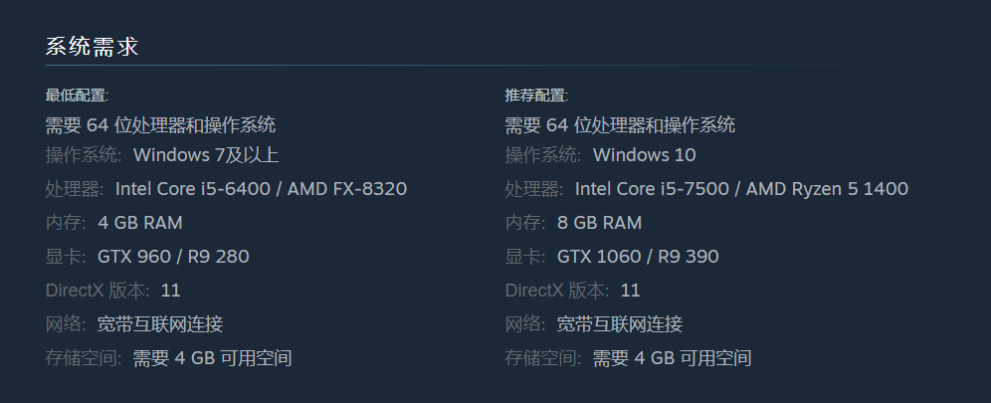Click minimum graphics text GTX 960 / R9 280

[173, 257]
